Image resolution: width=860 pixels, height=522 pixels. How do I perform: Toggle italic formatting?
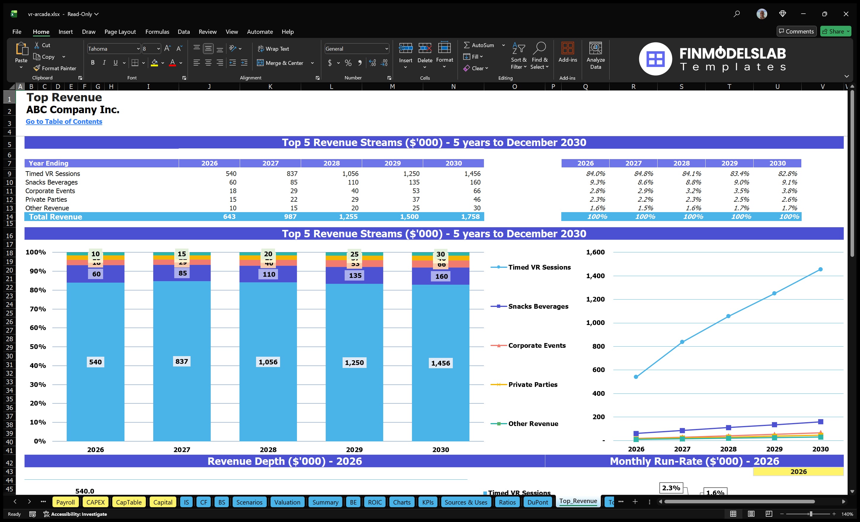[104, 63]
